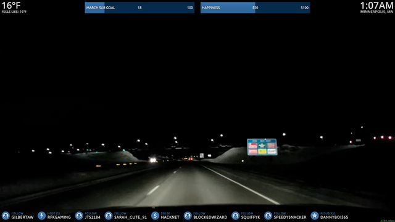This screenshot has width=395, height=222.
Task: Click the 16°F temperature reading
Action: [11, 6]
